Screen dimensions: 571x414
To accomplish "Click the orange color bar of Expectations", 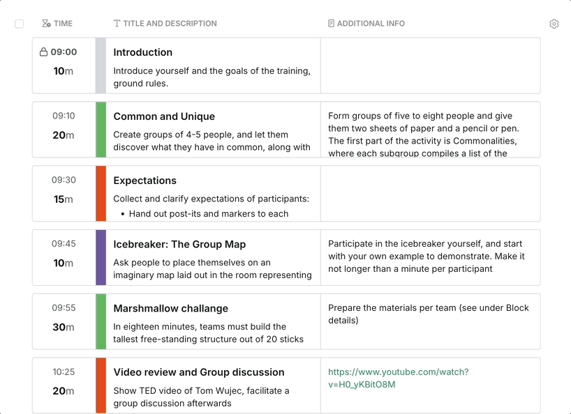I will coord(101,194).
